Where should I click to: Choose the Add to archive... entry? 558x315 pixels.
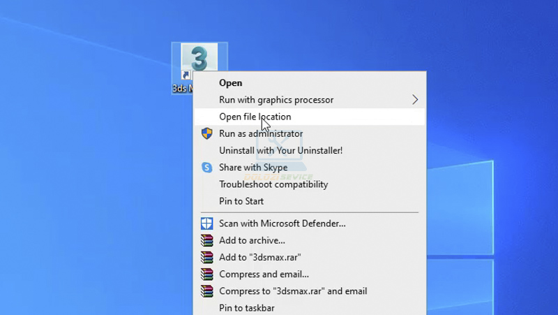click(x=252, y=240)
